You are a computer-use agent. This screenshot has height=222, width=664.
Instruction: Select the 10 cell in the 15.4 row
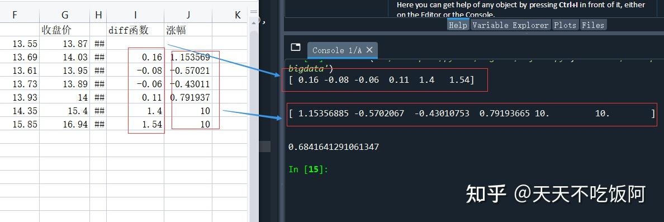tap(188, 111)
